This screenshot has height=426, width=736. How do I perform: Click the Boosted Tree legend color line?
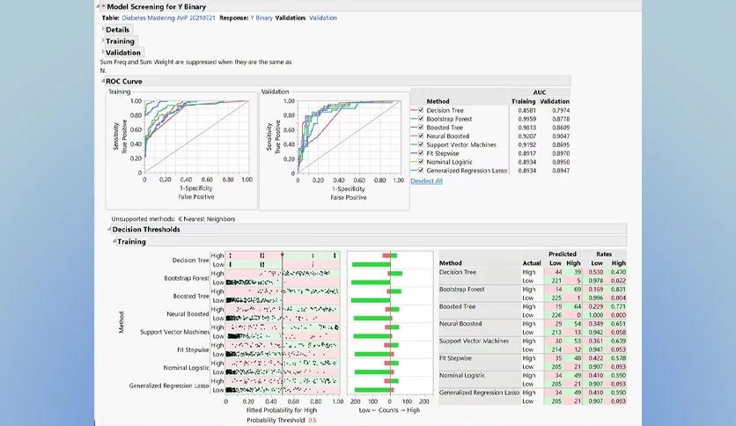pyautogui.click(x=414, y=127)
